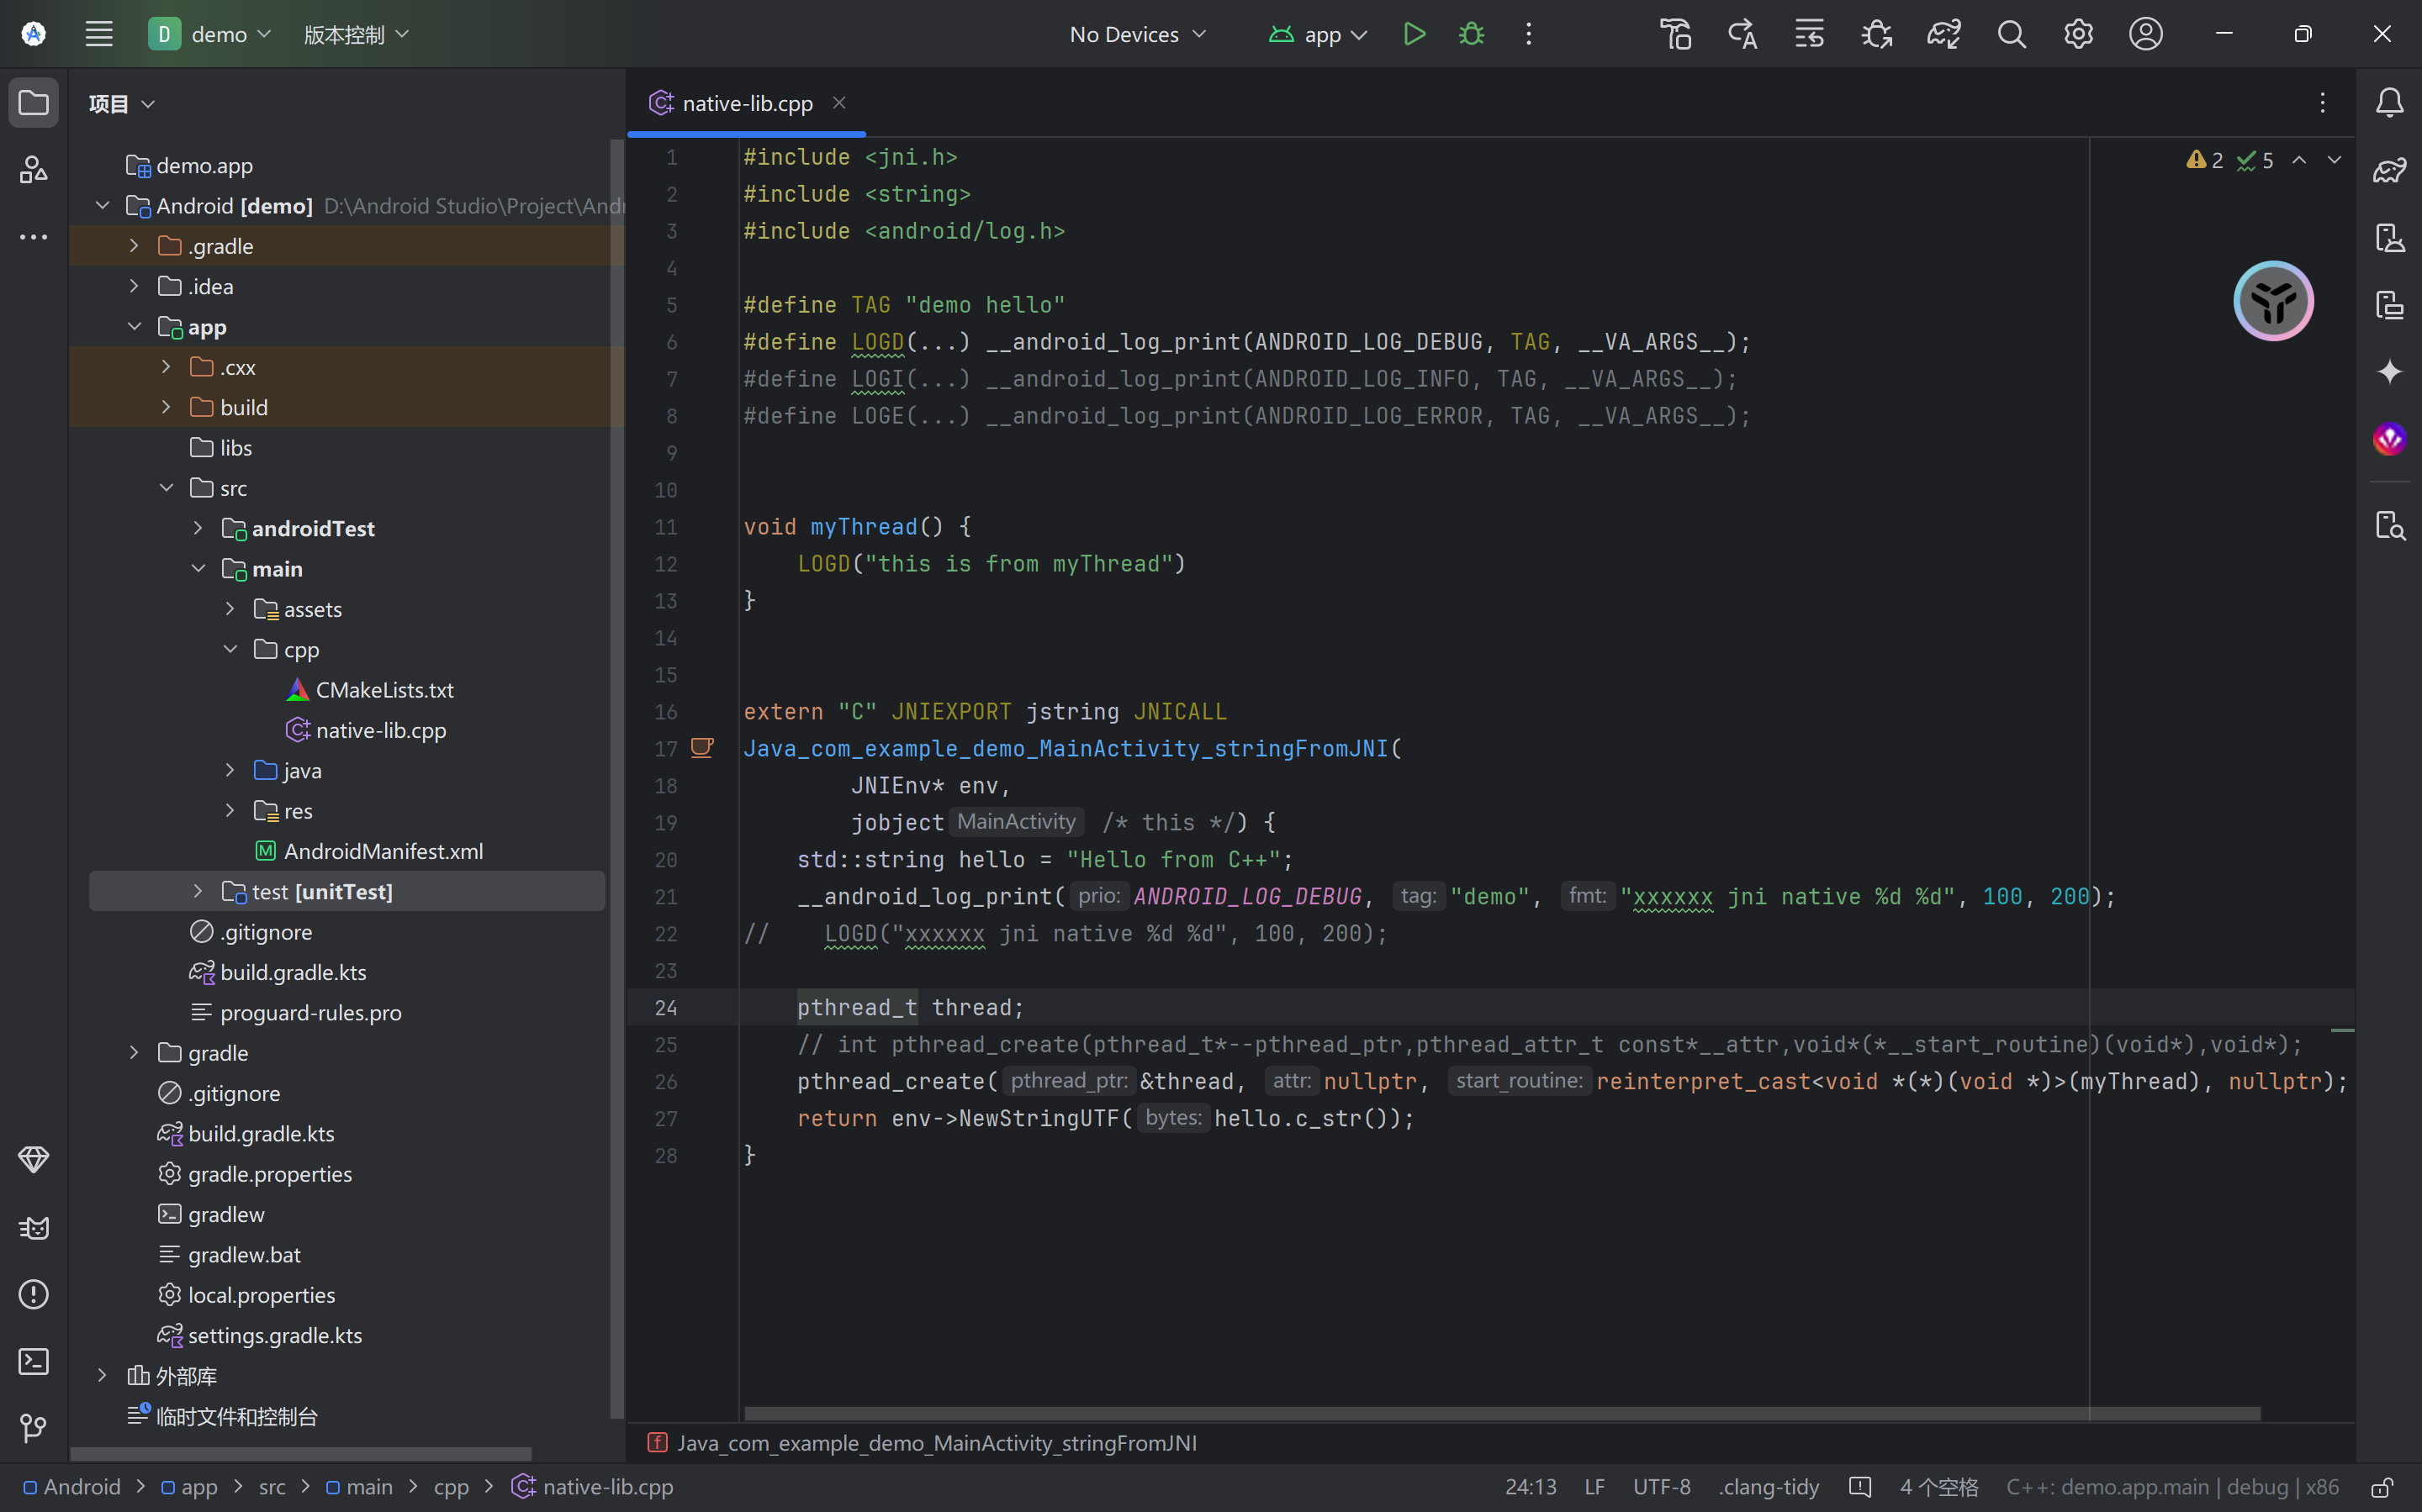Collapse the cpp folder
Viewport: 2422px width, 1512px height.
(230, 649)
